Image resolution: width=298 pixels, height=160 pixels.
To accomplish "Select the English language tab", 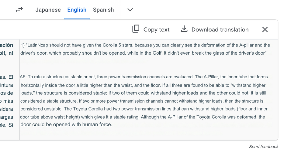I will [x=77, y=10].
